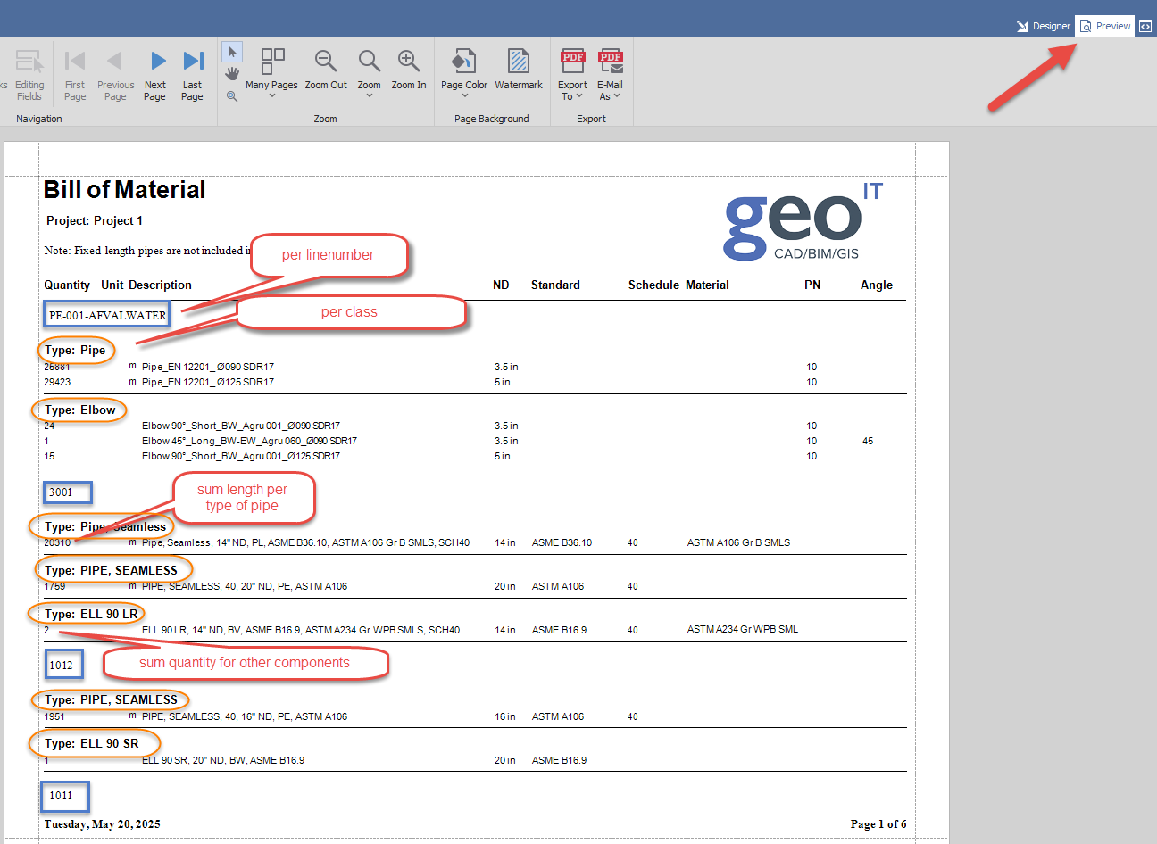Image resolution: width=1157 pixels, height=844 pixels.
Task: Select the small magnifier tool
Action: pos(232,95)
